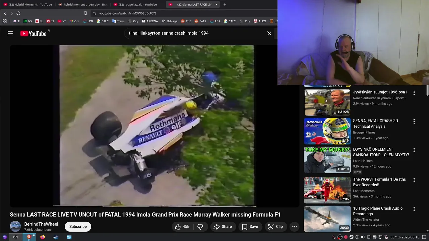Open 'The WORST Formula 1 Deaths Ever Recorded!' title
Viewport: 429px width, 241px height.
[379, 182]
